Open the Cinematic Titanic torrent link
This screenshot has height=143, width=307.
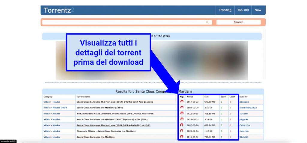pyautogui.click(x=106, y=131)
